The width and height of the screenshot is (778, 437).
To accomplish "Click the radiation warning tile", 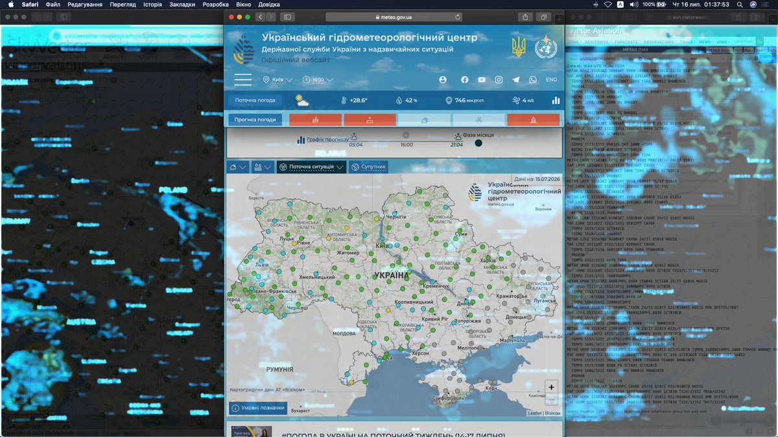I will [x=478, y=120].
